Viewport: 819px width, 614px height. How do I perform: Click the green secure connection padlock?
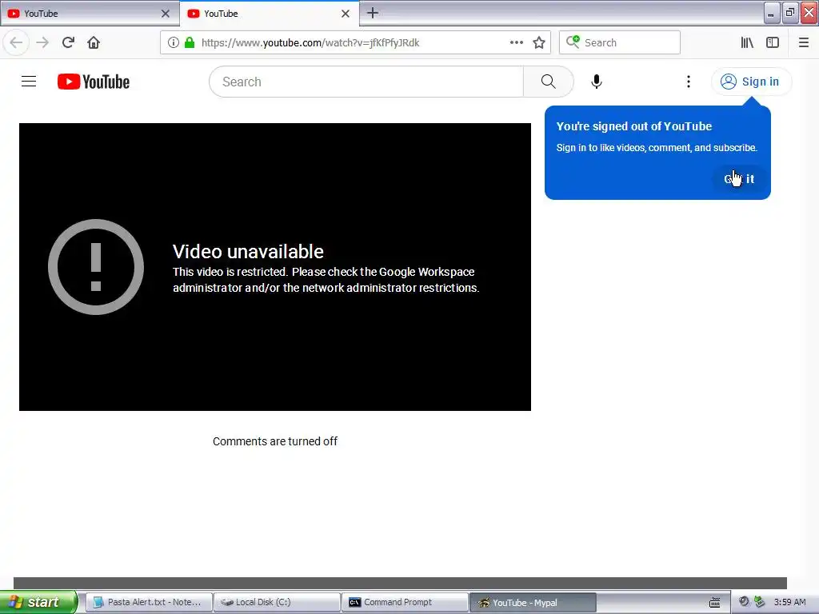pyautogui.click(x=190, y=43)
